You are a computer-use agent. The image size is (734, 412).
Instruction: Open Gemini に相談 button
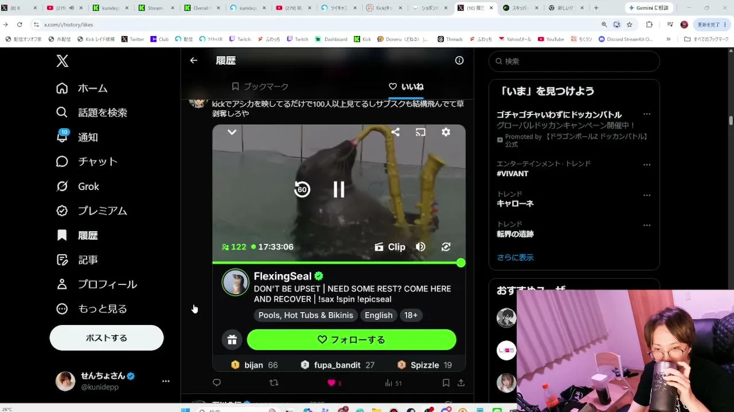[650, 8]
